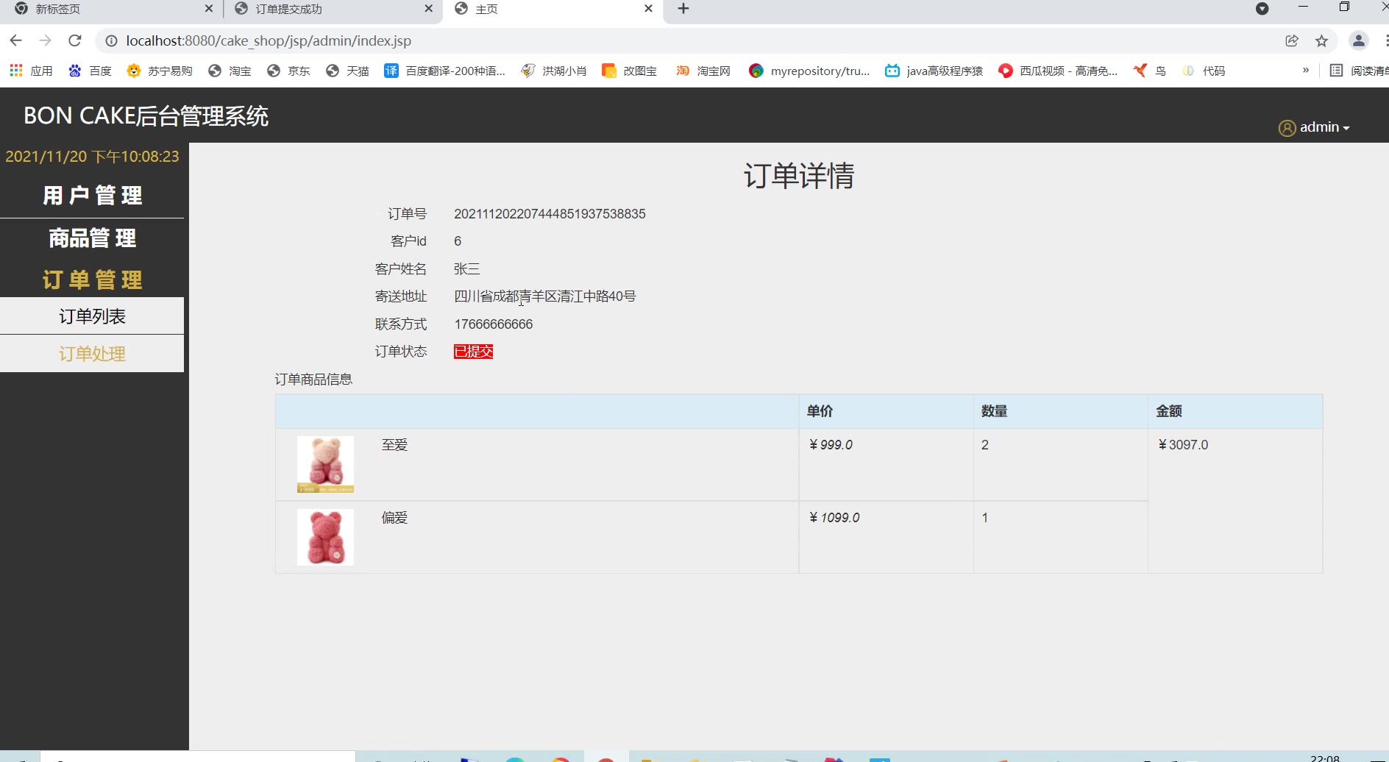Open a new browser tab with plus
This screenshot has height=762, width=1389.
(683, 9)
